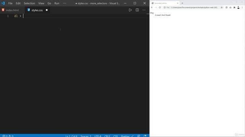
Task: Go forward in the browser window
Action: point(156,8)
